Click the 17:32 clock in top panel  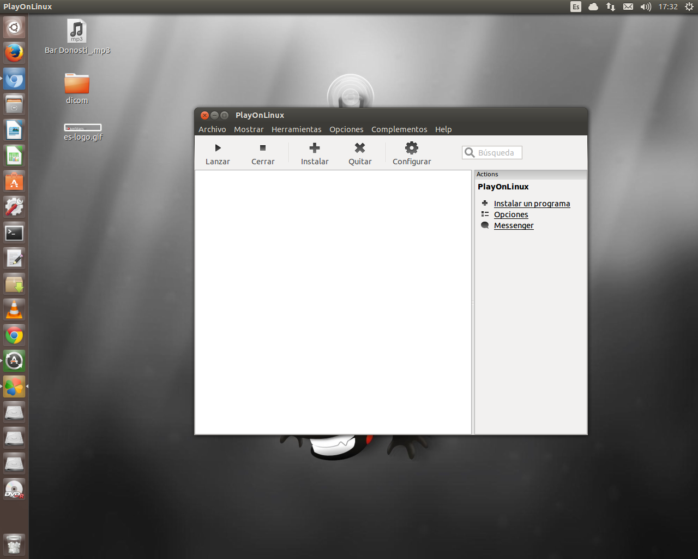point(668,7)
